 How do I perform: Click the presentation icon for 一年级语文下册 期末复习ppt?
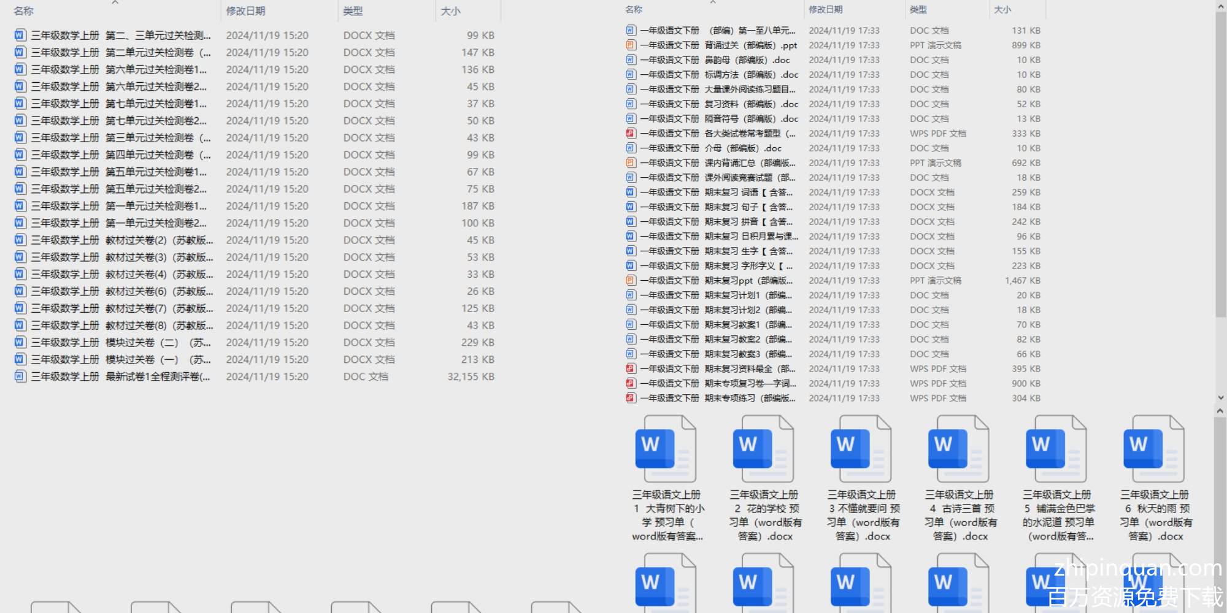tap(631, 280)
